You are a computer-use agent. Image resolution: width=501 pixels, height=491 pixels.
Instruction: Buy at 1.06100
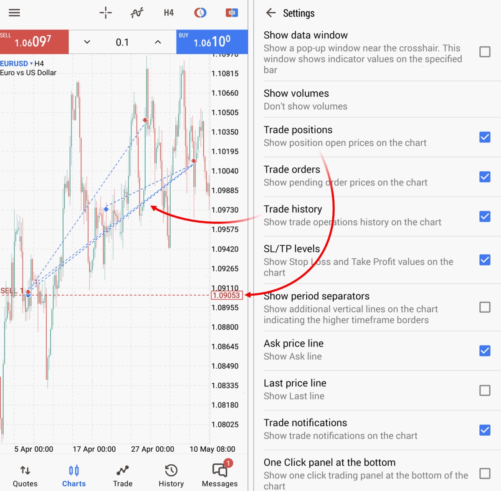[x=212, y=42]
